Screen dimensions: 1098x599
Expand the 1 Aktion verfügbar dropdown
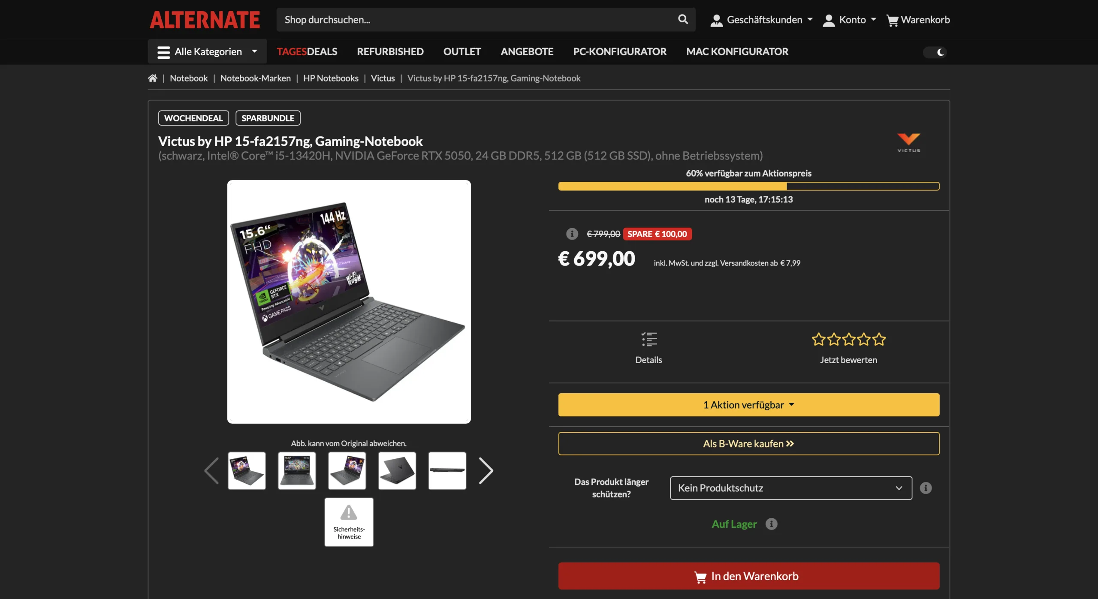pos(748,405)
